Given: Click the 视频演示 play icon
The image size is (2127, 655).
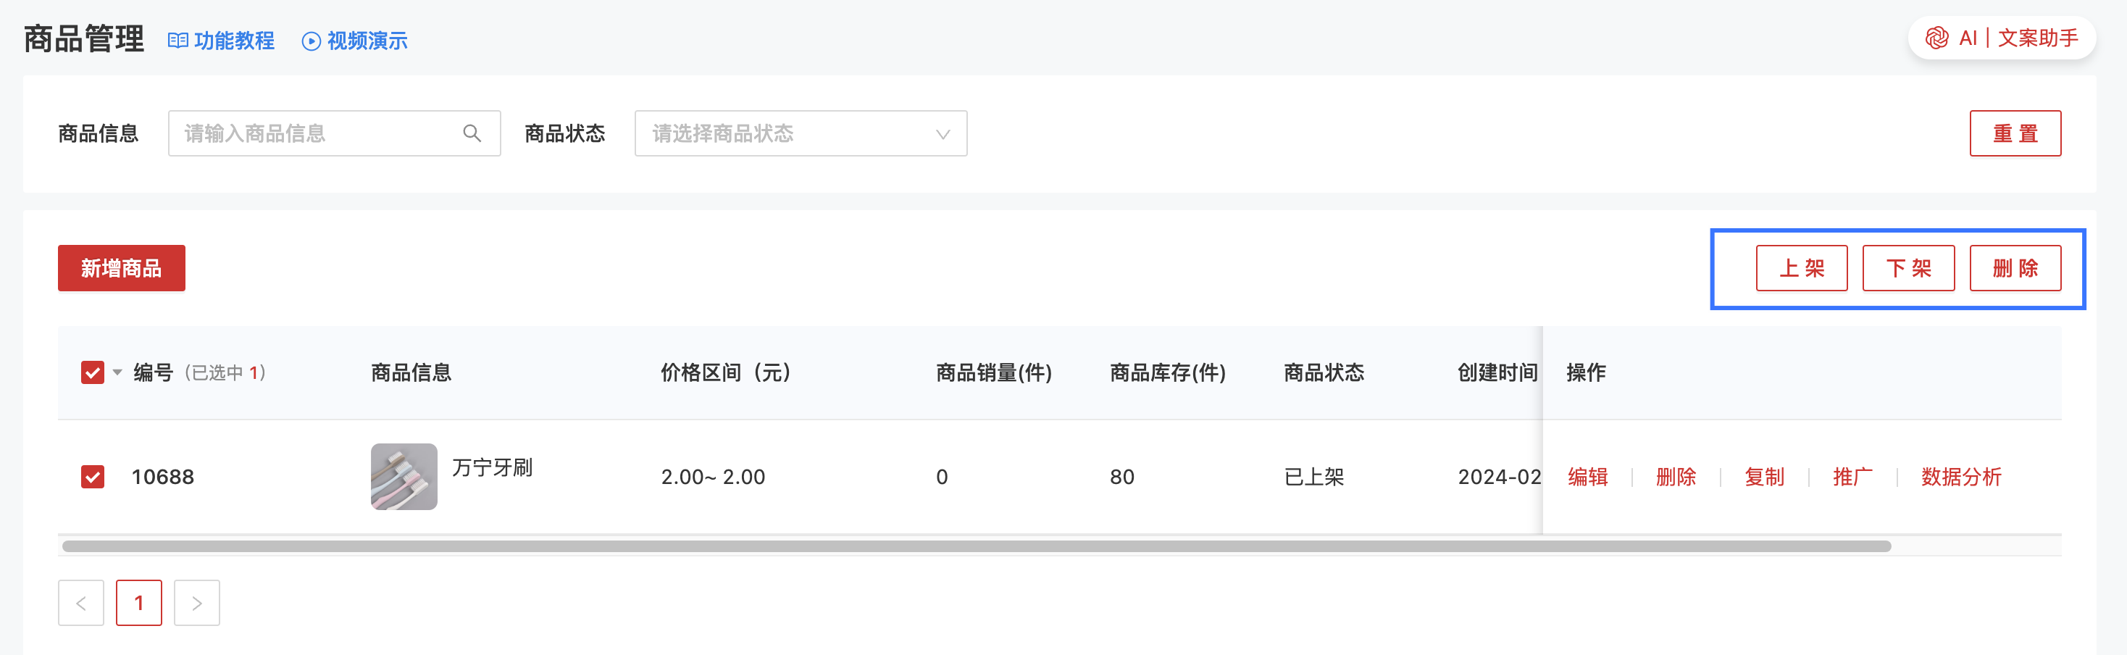Looking at the screenshot, I should tap(312, 41).
